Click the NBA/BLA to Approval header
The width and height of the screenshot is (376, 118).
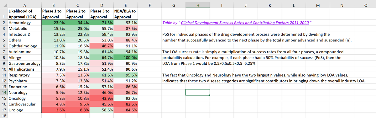(x=126, y=14)
